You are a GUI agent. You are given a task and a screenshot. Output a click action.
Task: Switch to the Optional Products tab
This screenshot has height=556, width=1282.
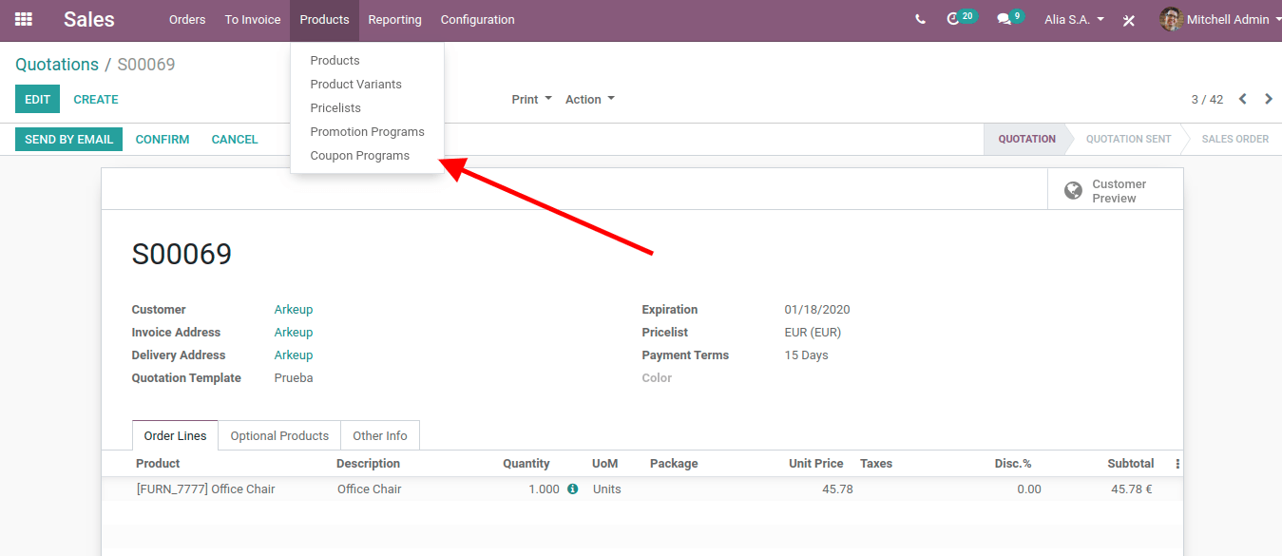point(279,435)
